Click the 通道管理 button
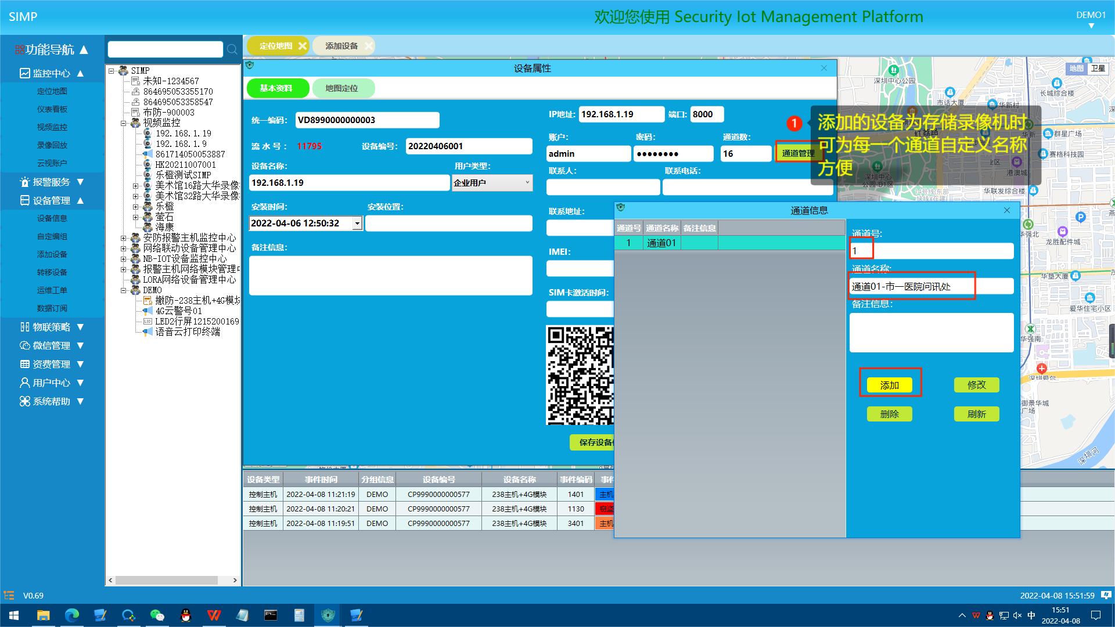Image resolution: width=1115 pixels, height=627 pixels. [x=798, y=153]
